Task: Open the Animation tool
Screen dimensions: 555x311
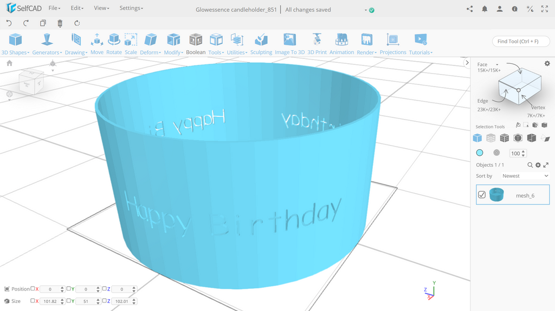Action: click(341, 44)
